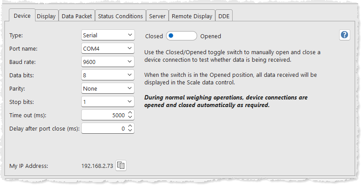Open the Remote Display tab

coord(192,16)
